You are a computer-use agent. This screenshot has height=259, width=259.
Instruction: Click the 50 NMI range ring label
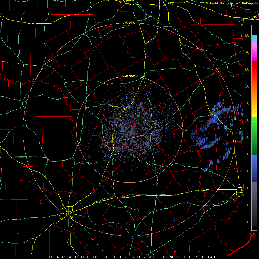129,76
